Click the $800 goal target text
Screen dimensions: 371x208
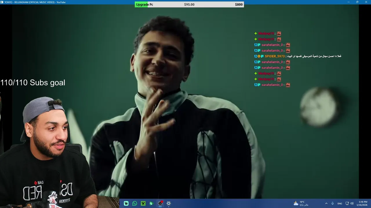(x=239, y=5)
